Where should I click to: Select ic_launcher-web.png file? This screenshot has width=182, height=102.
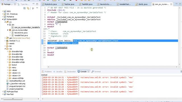coord(17,84)
